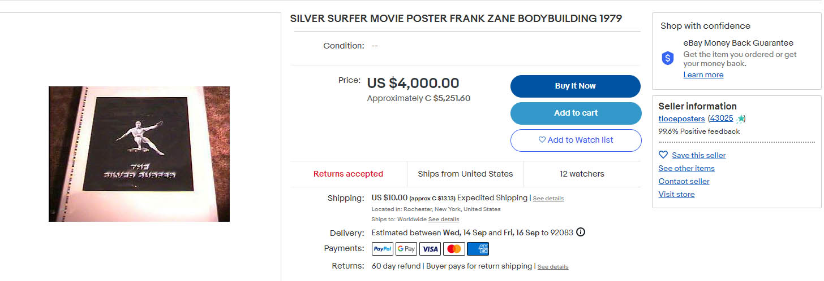The height and width of the screenshot is (281, 824).
Task: Open the Silver Surfer poster thumbnail
Action: pos(139,154)
